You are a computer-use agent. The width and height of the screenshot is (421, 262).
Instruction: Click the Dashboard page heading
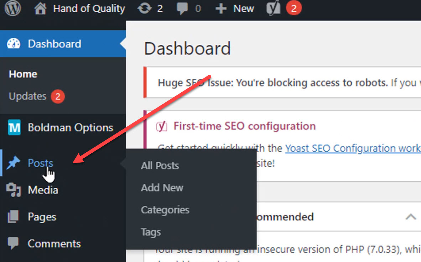pyautogui.click(x=187, y=48)
